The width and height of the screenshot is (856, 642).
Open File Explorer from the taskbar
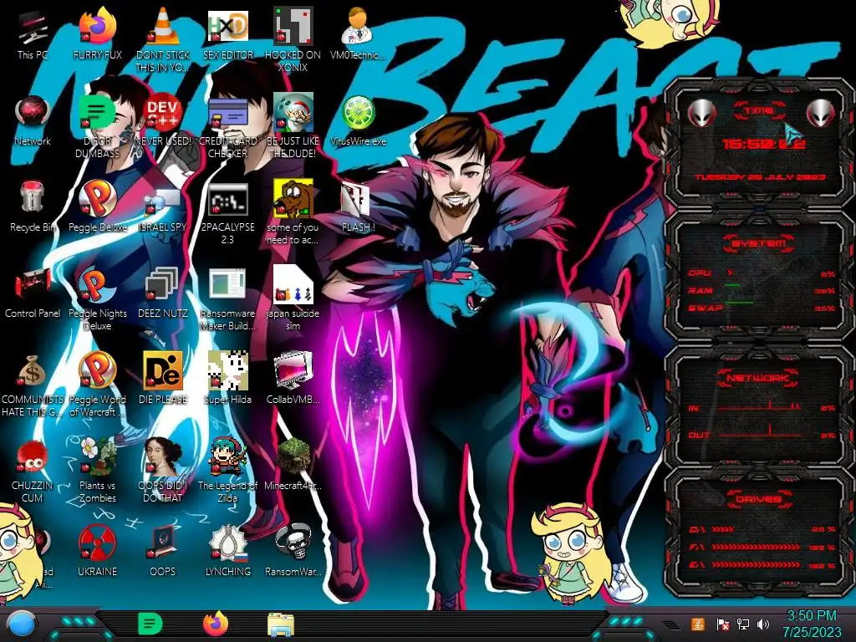[x=281, y=624]
